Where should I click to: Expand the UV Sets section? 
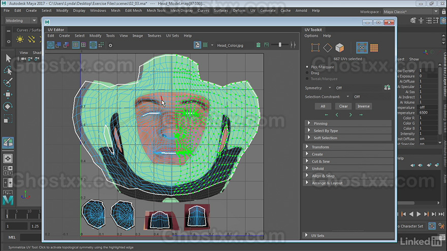348,235
